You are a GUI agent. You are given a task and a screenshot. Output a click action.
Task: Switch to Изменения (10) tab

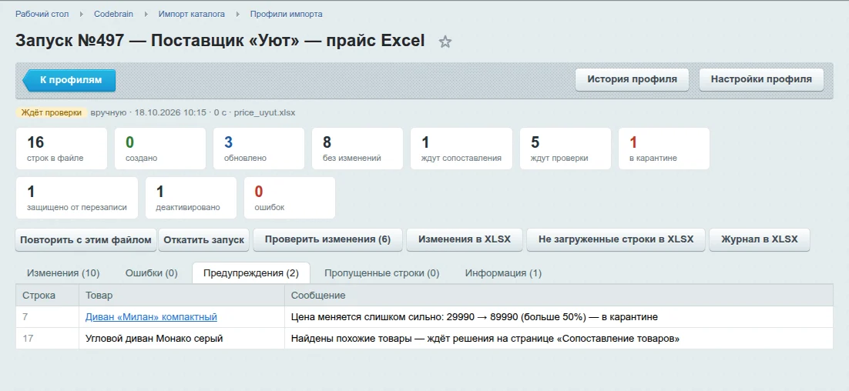click(63, 273)
